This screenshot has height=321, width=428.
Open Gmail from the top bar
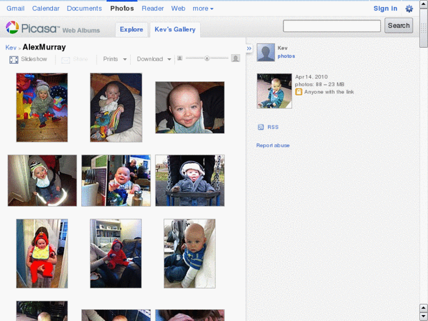pyautogui.click(x=15, y=8)
